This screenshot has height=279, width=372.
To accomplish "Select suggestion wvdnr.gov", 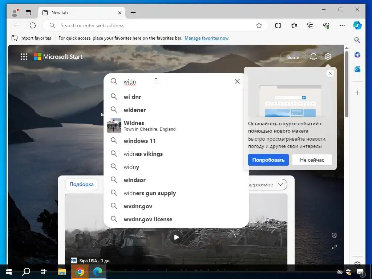I will click(x=176, y=206).
